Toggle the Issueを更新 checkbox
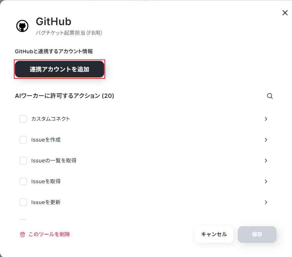This screenshot has height=257, width=292. 23,202
